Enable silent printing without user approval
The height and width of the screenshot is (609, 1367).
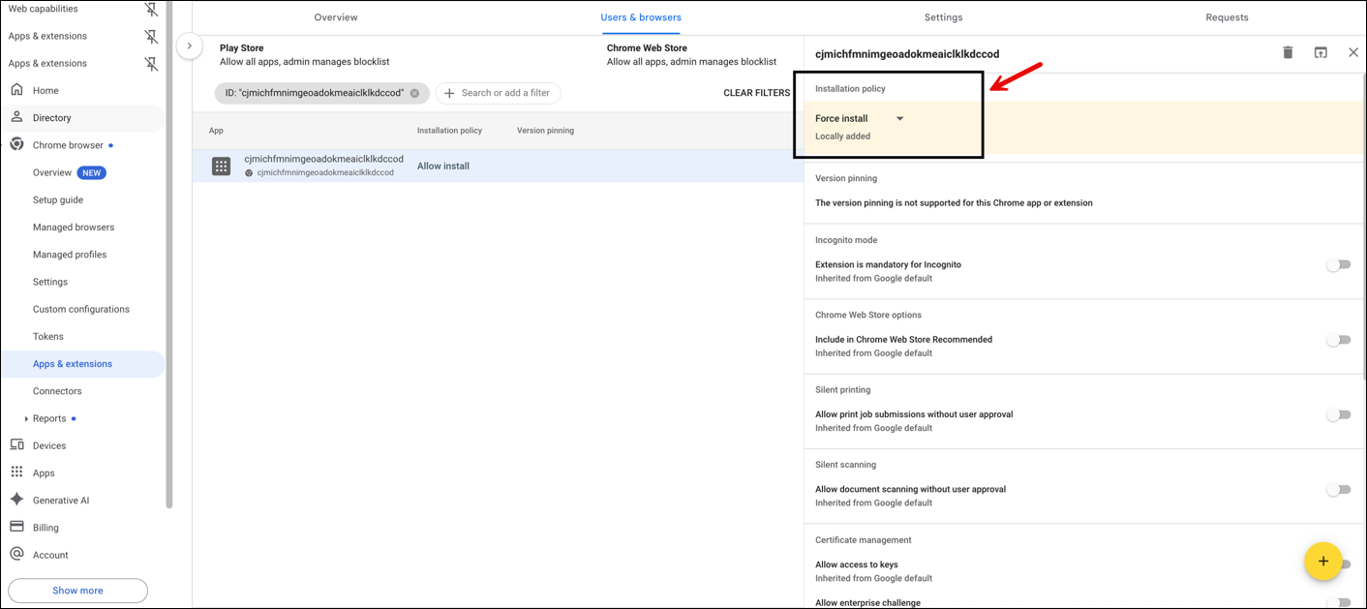[x=1339, y=413]
